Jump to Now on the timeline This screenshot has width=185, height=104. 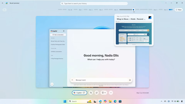click(x=179, y=10)
